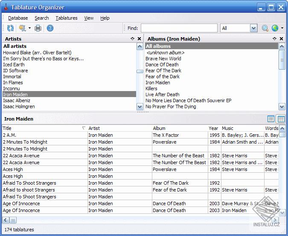
Task: Click the horizontal scrollbar thumb of the table
Action: [x=13, y=220]
